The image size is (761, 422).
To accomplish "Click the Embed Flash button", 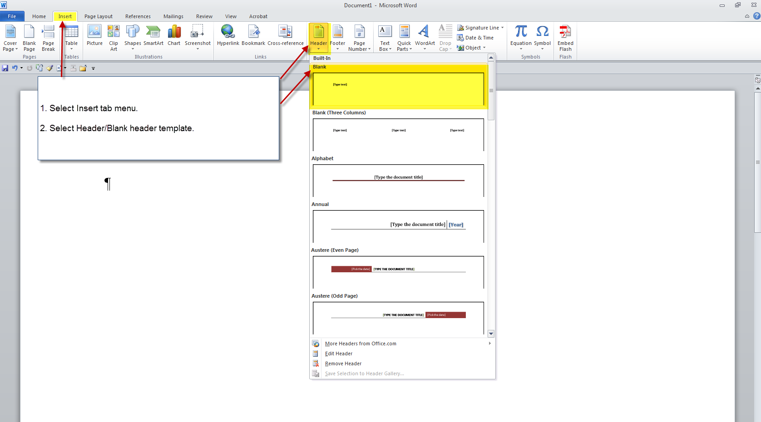I will click(x=565, y=38).
